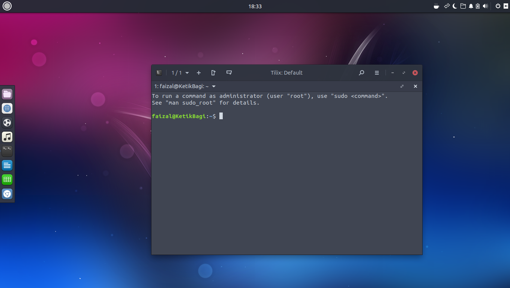Click the Tilix application icon in titlebar
The width and height of the screenshot is (510, 288).
159,72
